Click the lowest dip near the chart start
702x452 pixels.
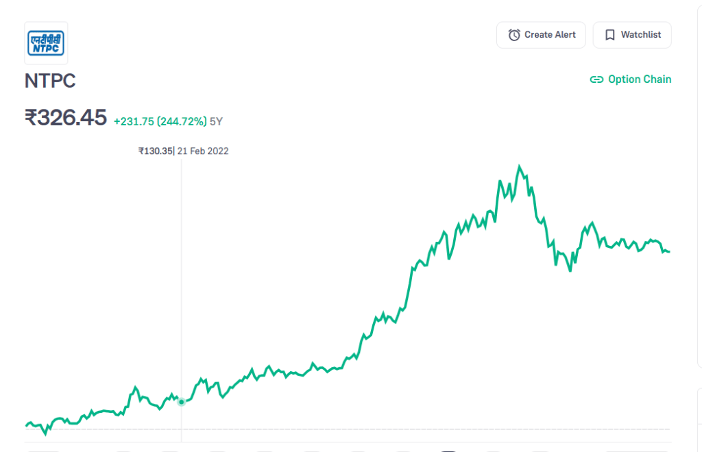tap(46, 434)
